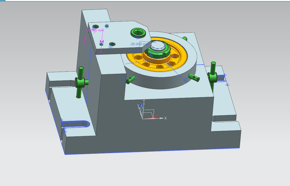
Task: Select the green pin at the end of the blue diagonal line
Action: (194, 77)
